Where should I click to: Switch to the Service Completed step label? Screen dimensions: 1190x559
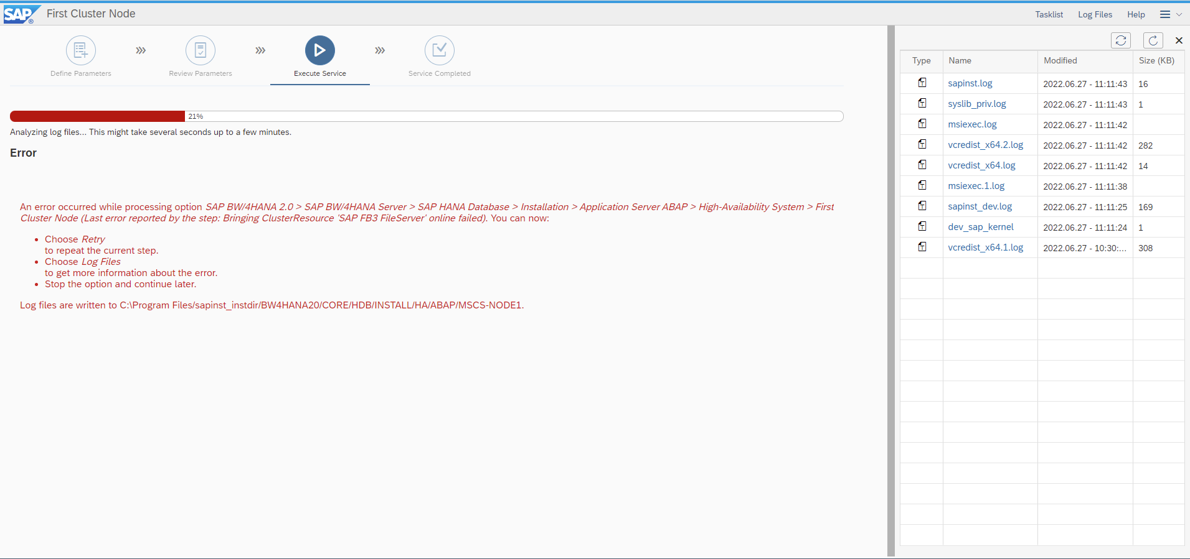(440, 73)
